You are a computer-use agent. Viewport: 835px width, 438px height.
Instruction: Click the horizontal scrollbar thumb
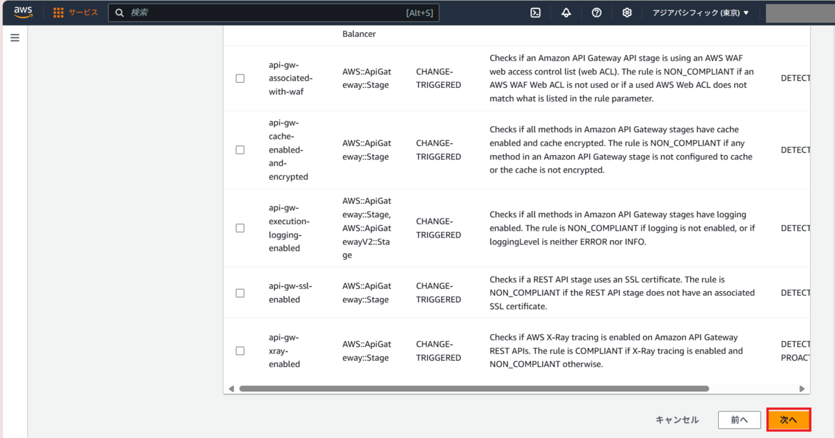pyautogui.click(x=474, y=389)
